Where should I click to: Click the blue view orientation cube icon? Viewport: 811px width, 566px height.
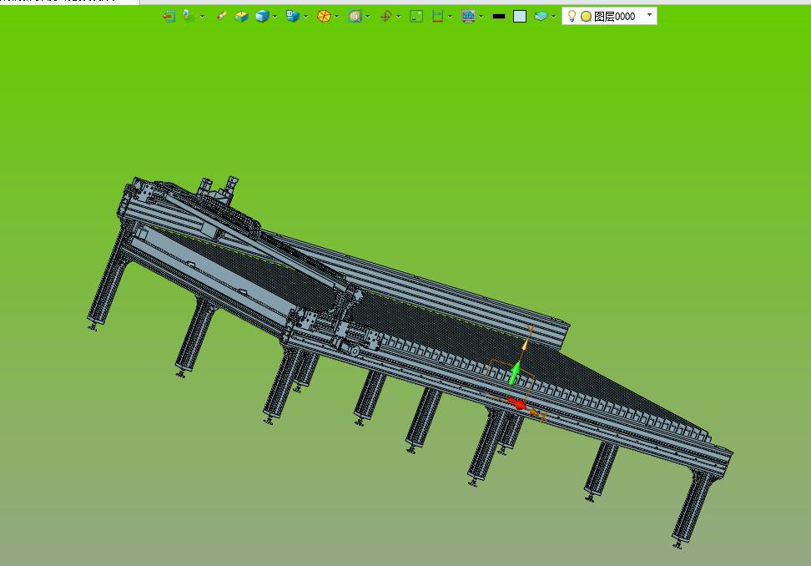click(x=293, y=17)
